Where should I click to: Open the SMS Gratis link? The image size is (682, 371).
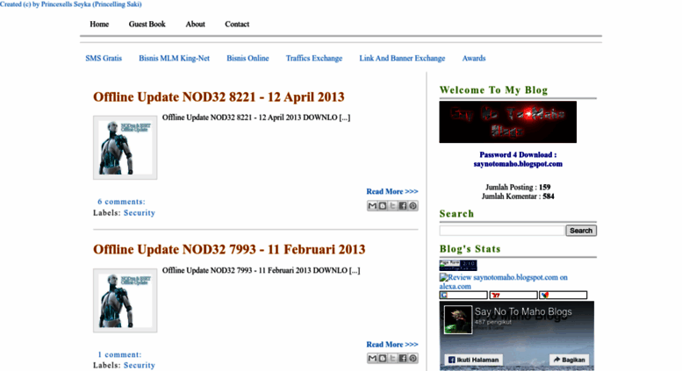104,58
